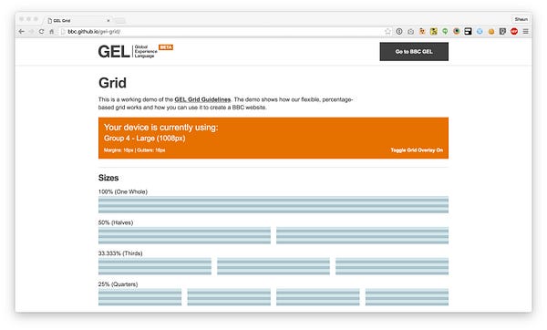547x330 pixels.
Task: Click the Grid page heading
Action: point(112,83)
